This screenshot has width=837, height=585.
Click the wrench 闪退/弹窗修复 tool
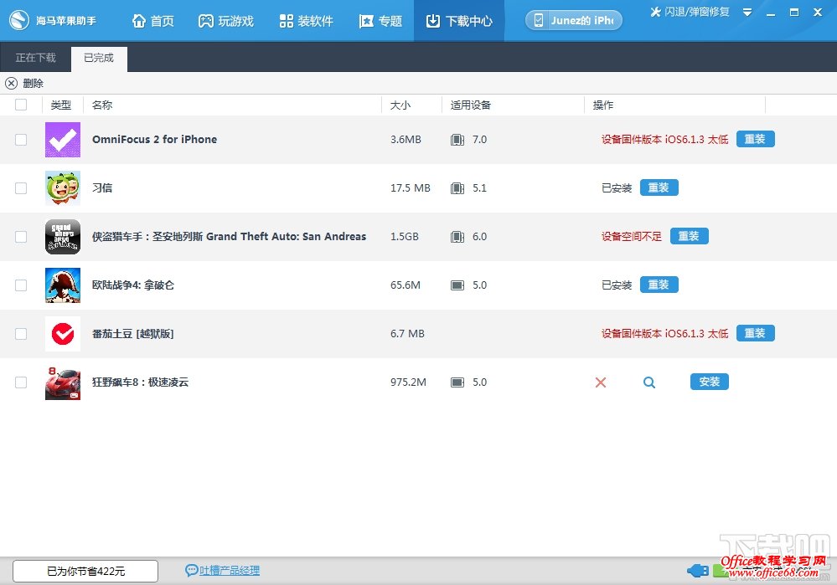(690, 12)
